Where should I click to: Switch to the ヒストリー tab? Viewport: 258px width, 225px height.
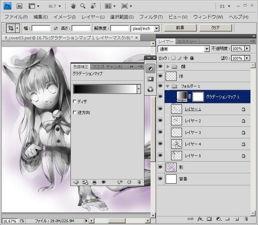187,41
